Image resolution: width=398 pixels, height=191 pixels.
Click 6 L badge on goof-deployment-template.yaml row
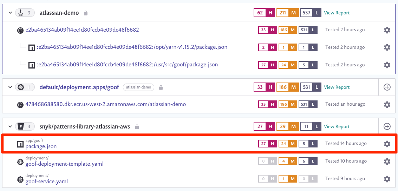point(308,161)
